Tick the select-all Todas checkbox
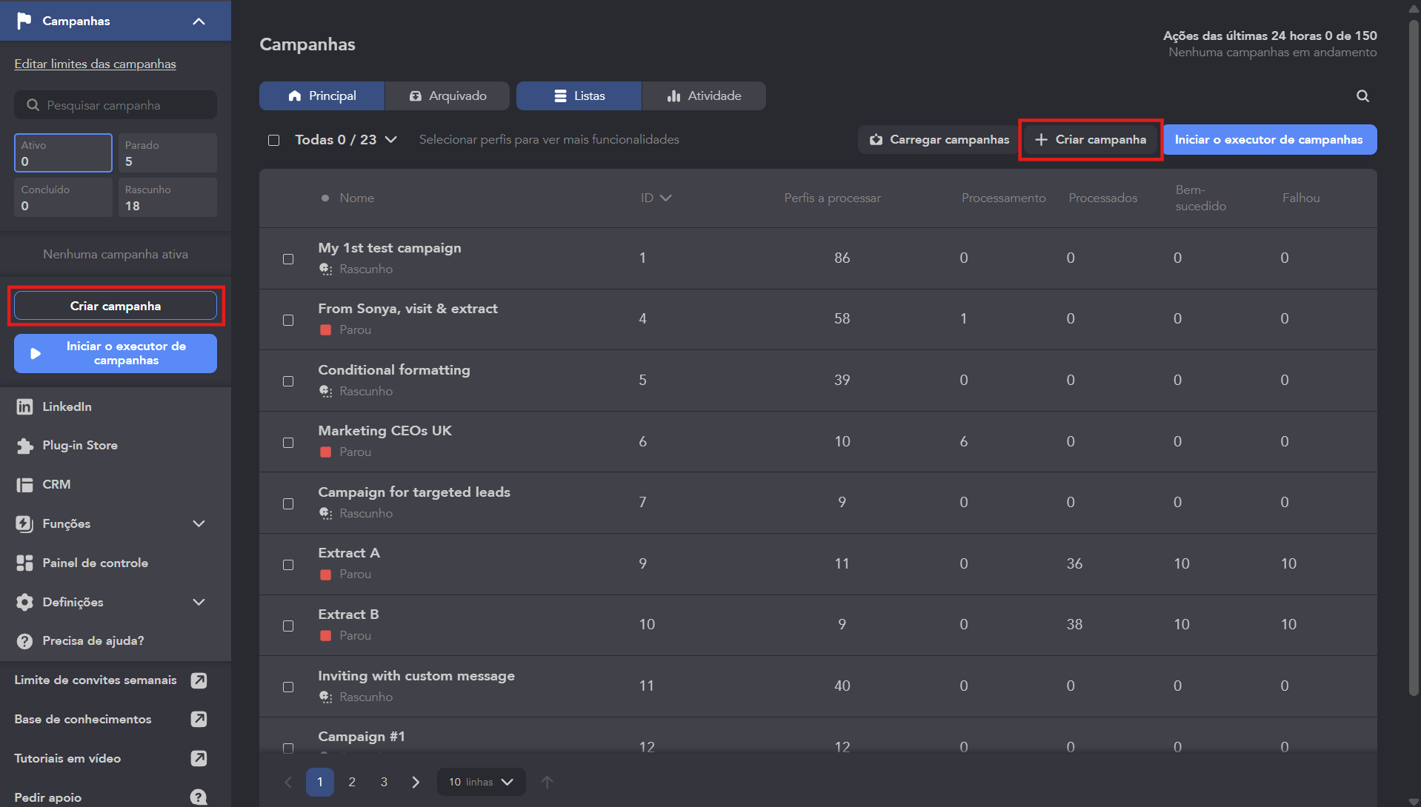Image resolution: width=1421 pixels, height=807 pixels. (274, 140)
